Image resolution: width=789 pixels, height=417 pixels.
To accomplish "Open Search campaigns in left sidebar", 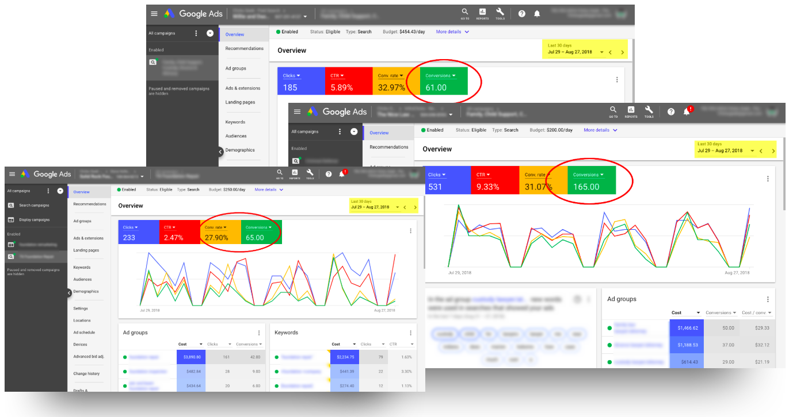I will [x=34, y=205].
